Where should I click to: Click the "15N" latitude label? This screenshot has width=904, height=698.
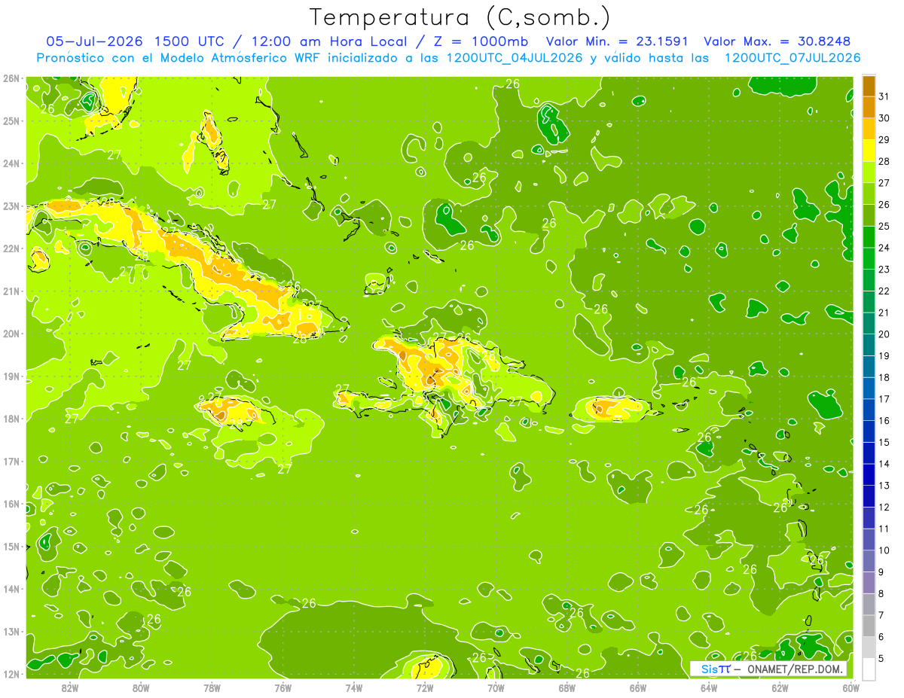[x=11, y=547]
